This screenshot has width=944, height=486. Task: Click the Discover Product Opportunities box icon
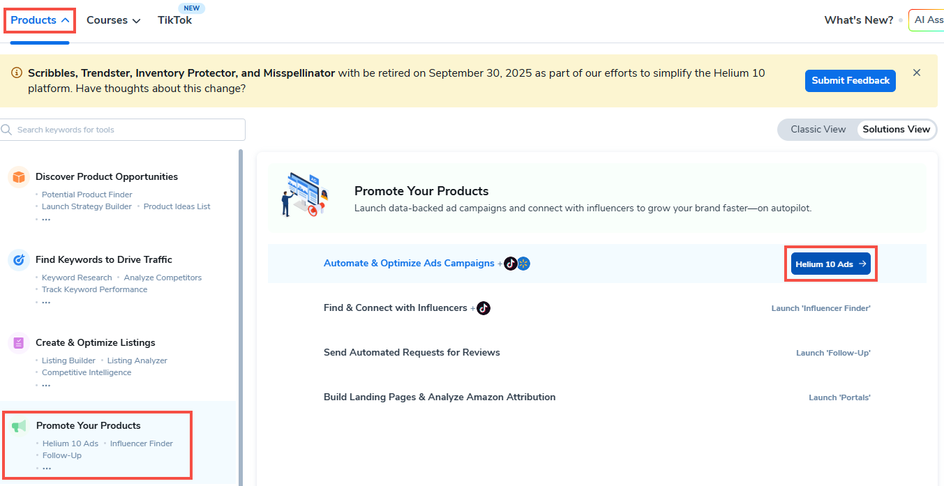(x=19, y=177)
